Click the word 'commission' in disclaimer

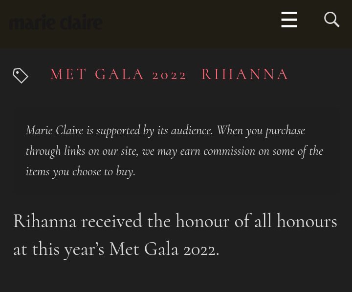click(x=229, y=151)
